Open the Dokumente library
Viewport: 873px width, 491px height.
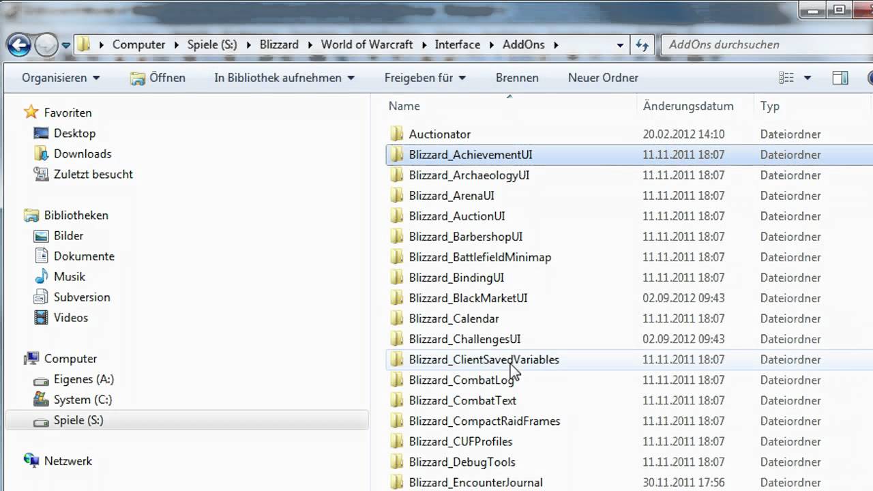[84, 256]
